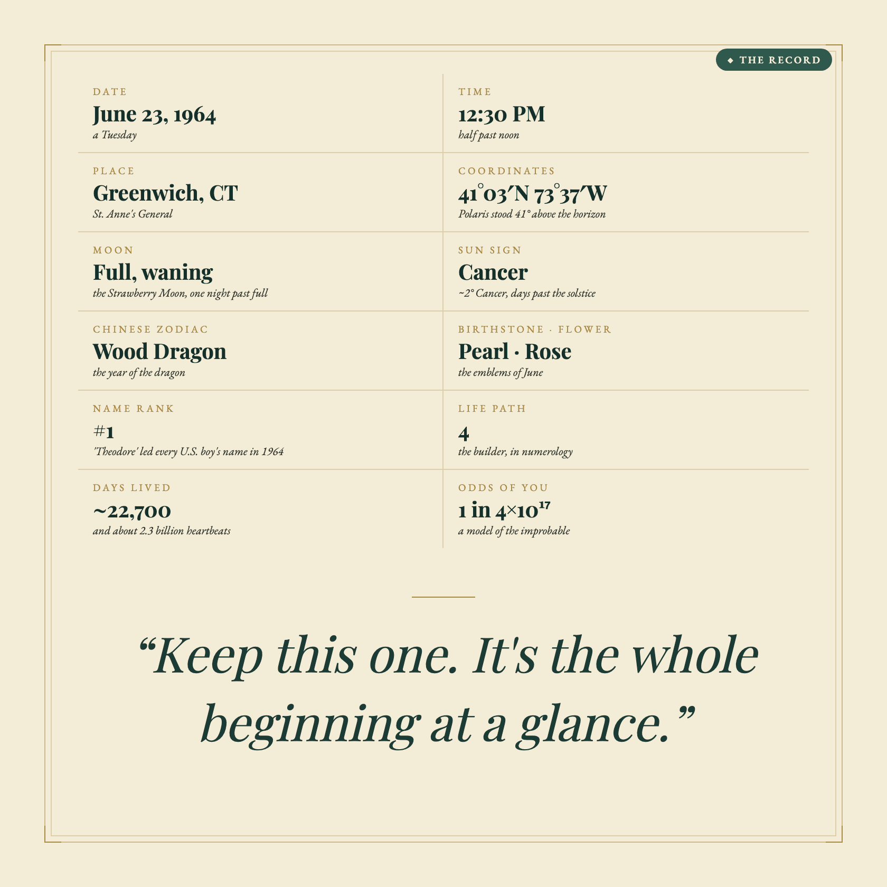Select the life path number 4
The width and height of the screenshot is (887, 887).
click(x=464, y=433)
